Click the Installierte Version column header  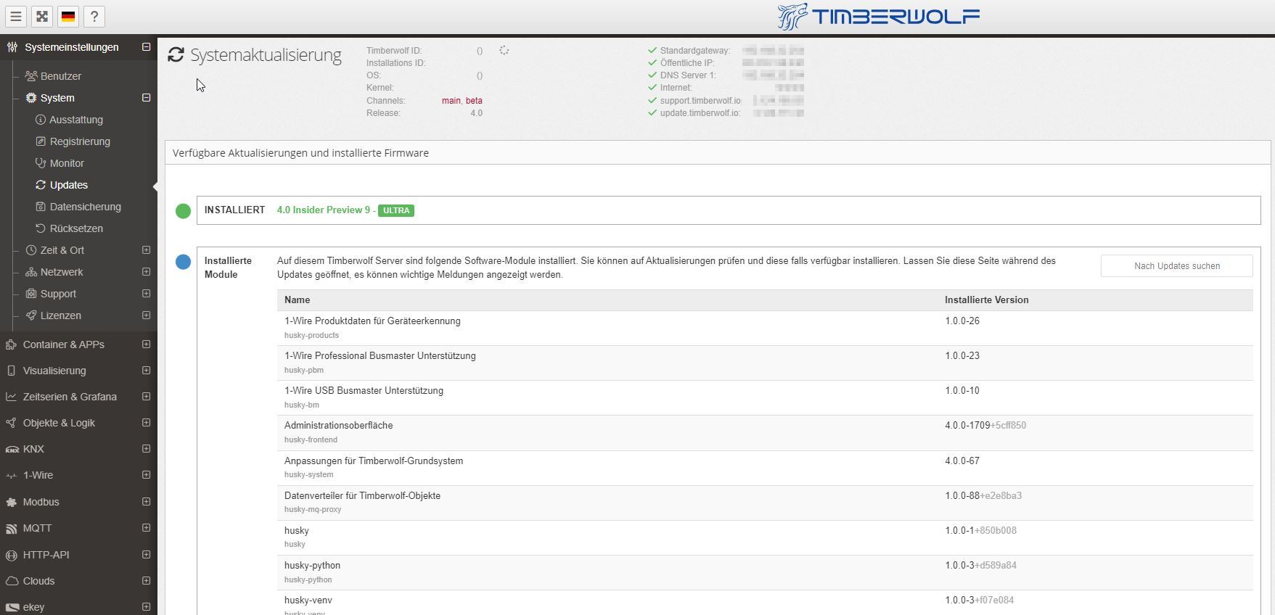(x=986, y=300)
